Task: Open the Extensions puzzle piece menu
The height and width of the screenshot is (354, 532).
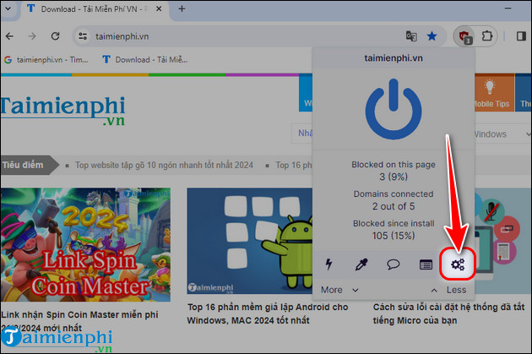Action: (x=487, y=36)
